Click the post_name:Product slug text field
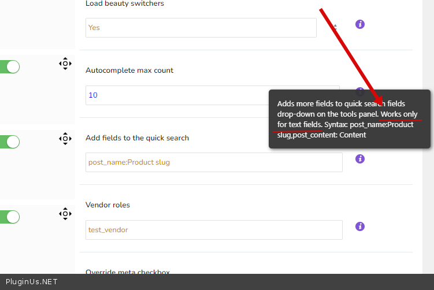 click(x=214, y=162)
